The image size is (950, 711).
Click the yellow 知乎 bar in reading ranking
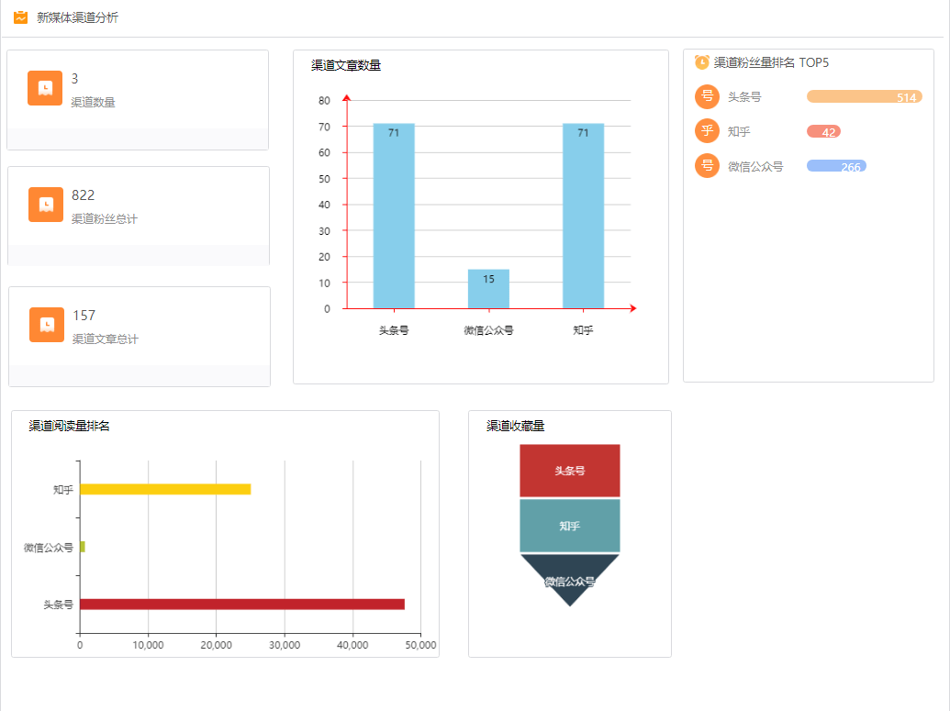(x=165, y=489)
